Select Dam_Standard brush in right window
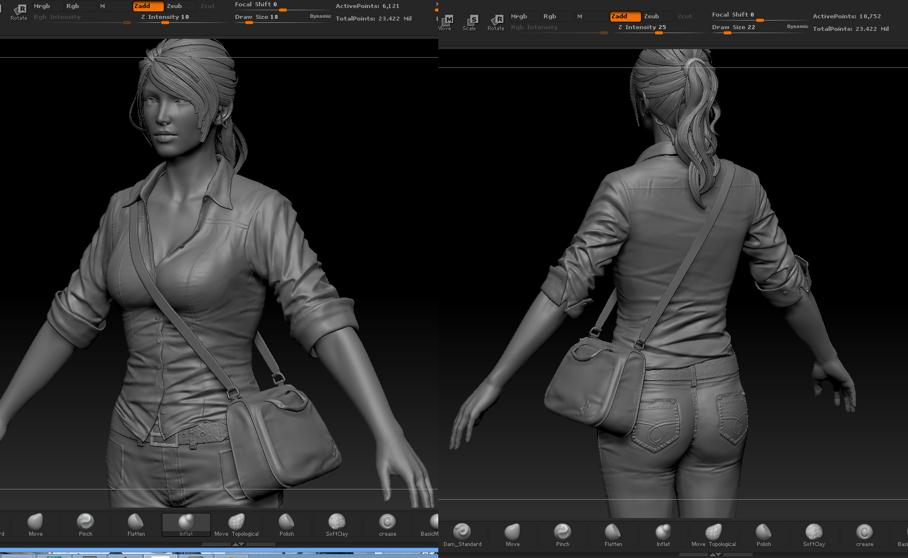 click(x=462, y=533)
